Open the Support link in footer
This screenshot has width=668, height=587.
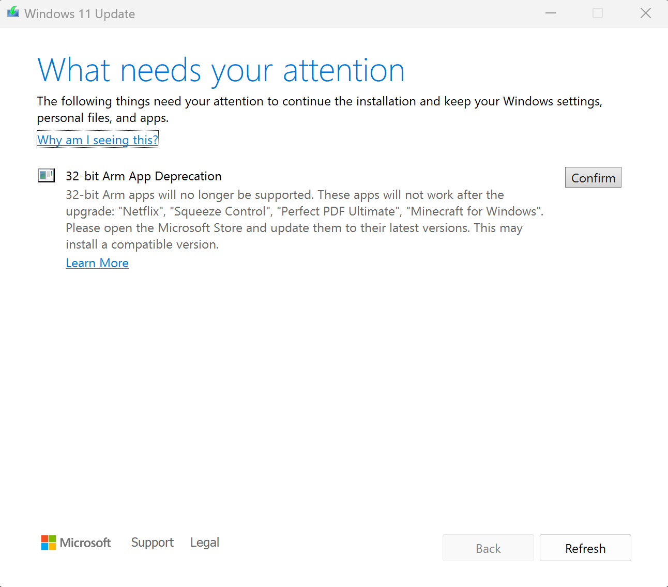point(153,543)
